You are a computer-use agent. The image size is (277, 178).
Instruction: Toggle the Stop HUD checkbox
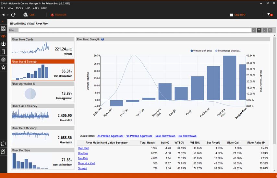pos(232,15)
